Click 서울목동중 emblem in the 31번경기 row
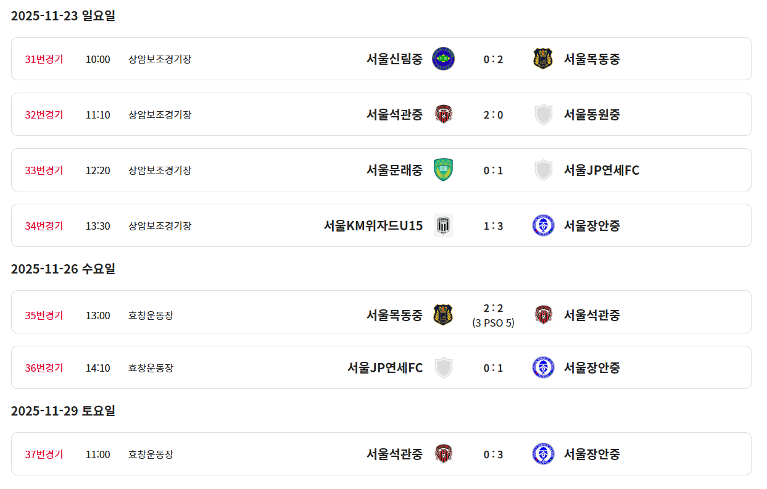The width and height of the screenshot is (767, 489). pyautogui.click(x=543, y=59)
